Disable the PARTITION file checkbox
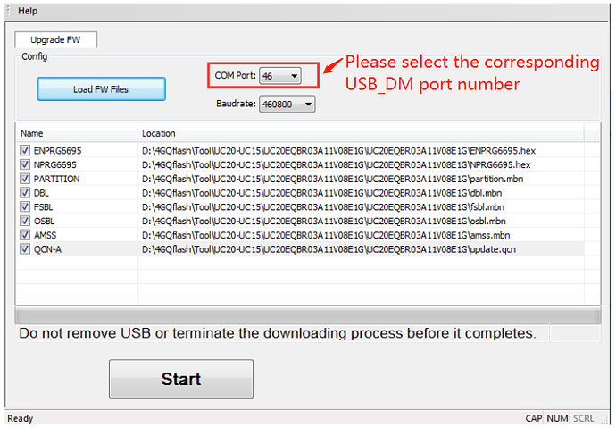The height and width of the screenshot is (428, 616). pos(25,179)
